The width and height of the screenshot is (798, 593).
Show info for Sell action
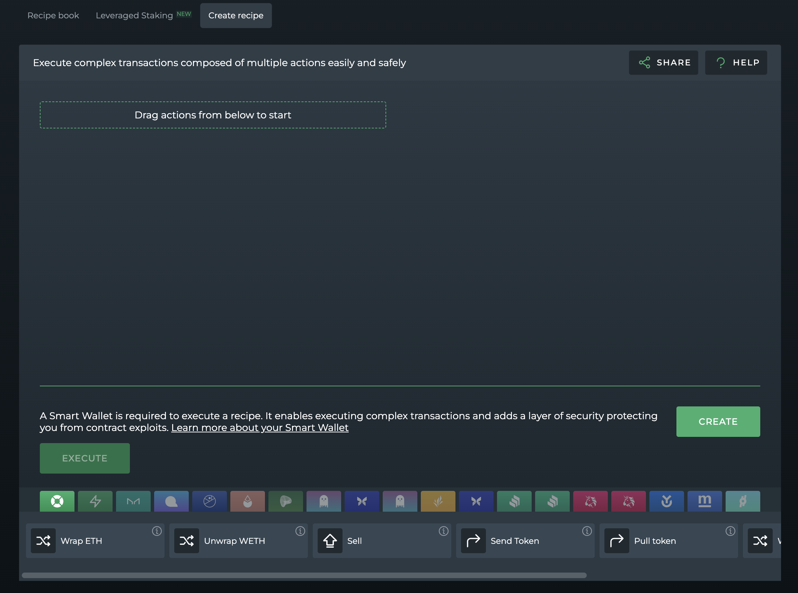[x=444, y=531]
